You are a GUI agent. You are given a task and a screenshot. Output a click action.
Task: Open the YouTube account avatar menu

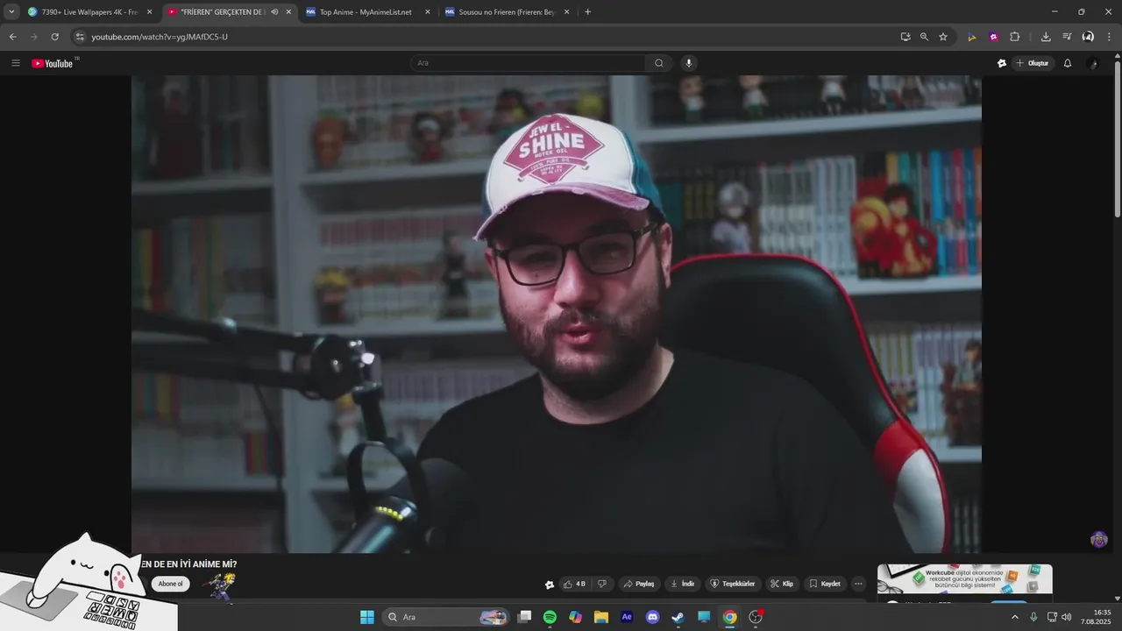[1093, 63]
